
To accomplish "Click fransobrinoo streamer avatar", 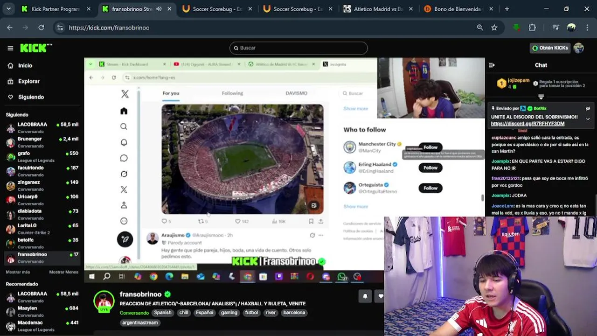I will 104,302.
